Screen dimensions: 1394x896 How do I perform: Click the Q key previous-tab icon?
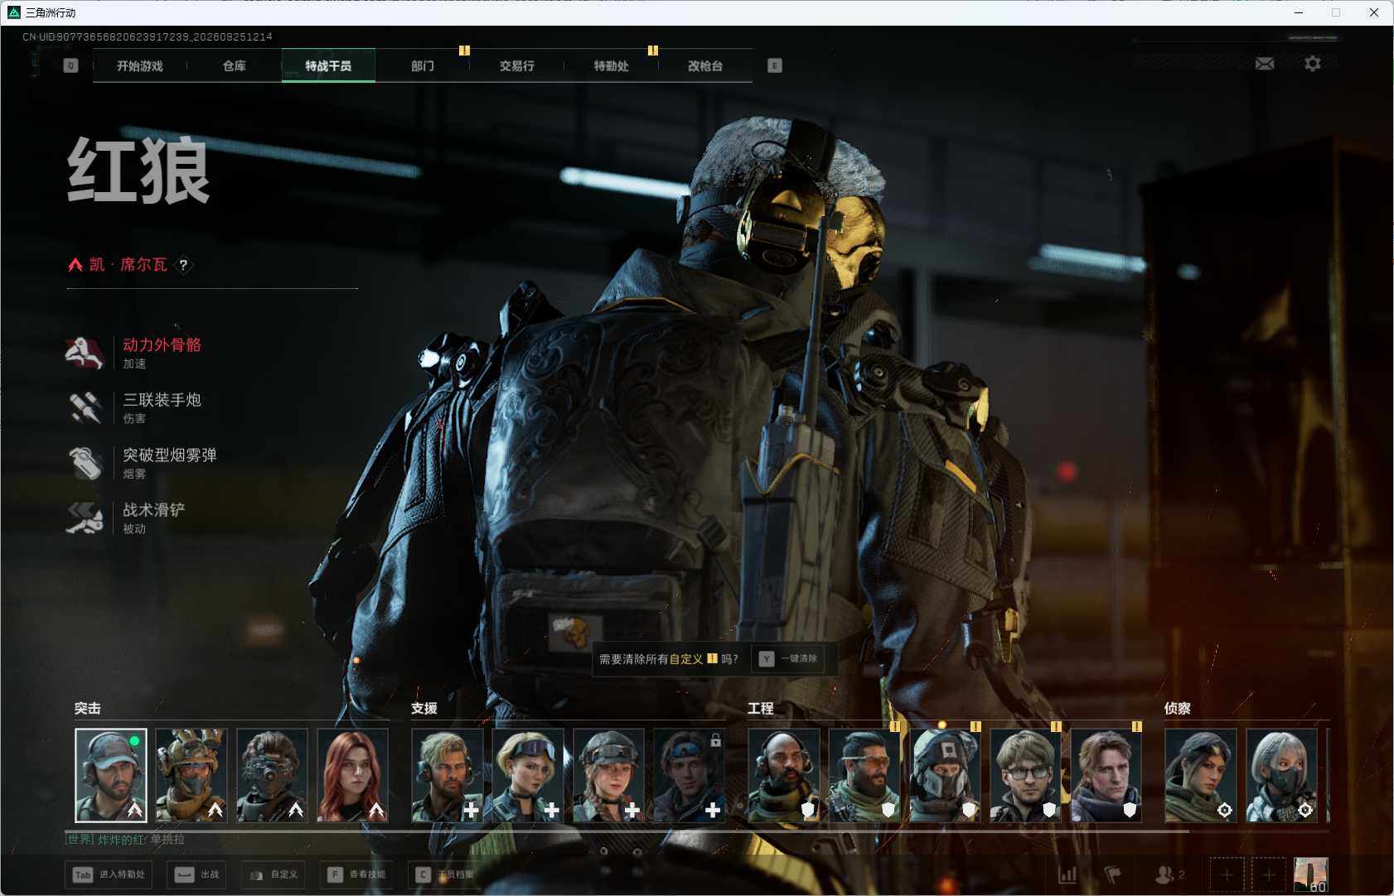[x=70, y=65]
